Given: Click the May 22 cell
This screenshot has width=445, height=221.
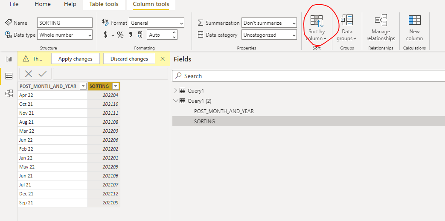Looking at the screenshot, I should 52,167.
